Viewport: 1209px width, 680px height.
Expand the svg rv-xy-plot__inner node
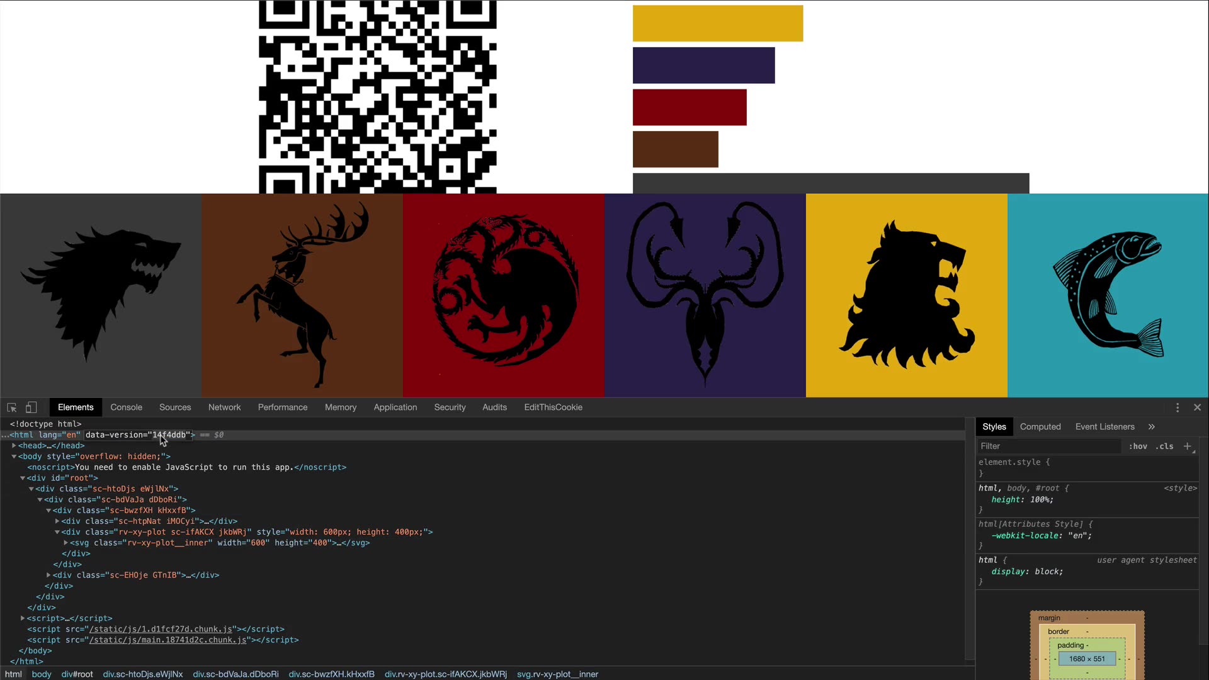pos(65,542)
